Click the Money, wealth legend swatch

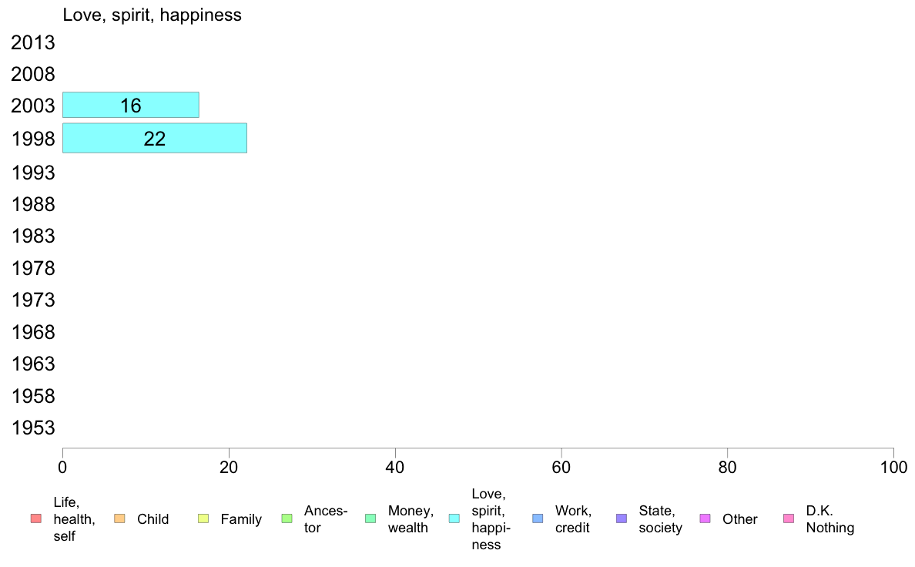[x=370, y=518]
